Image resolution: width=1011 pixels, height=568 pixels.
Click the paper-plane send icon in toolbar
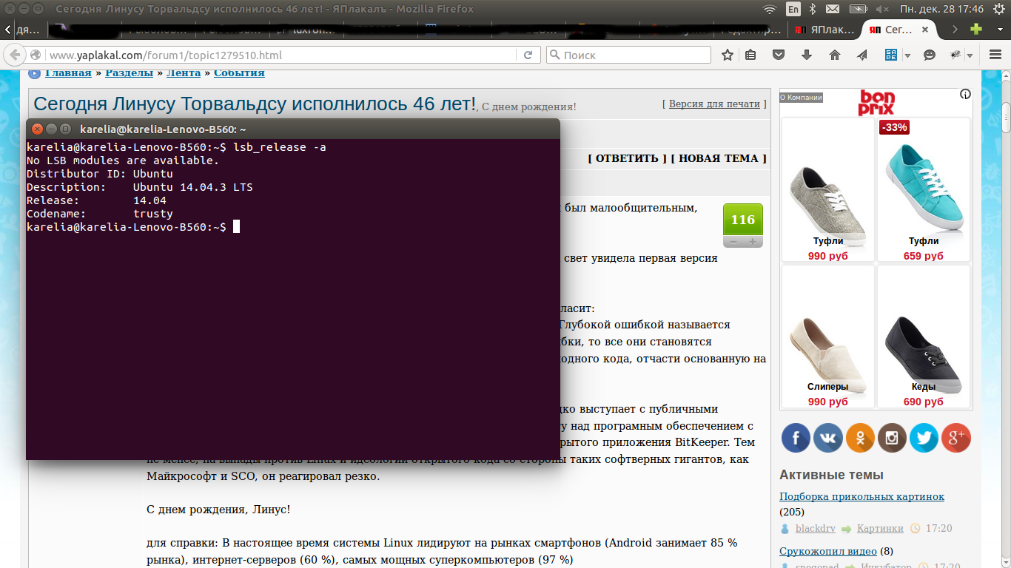click(x=862, y=55)
